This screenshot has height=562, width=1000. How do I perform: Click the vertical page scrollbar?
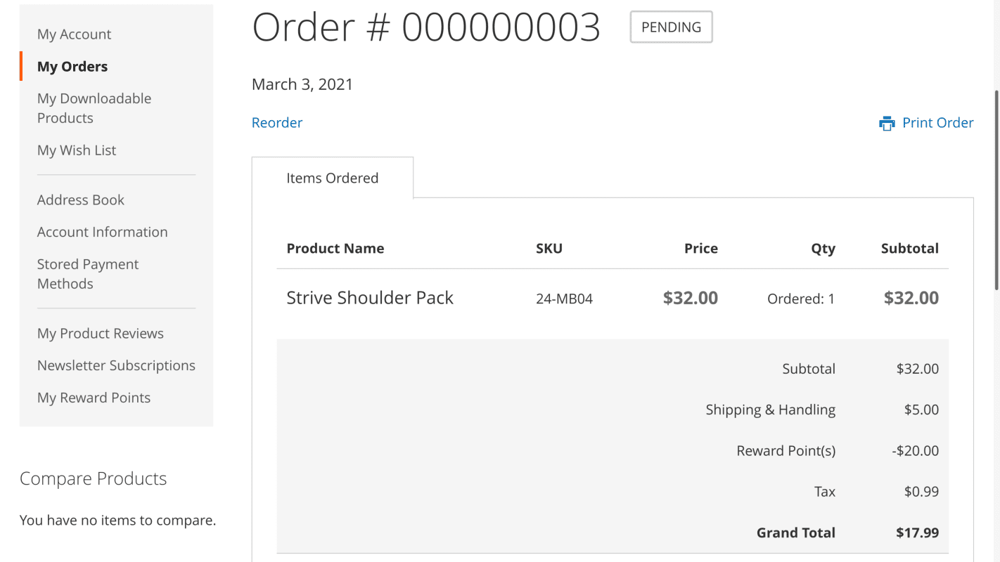[996, 190]
